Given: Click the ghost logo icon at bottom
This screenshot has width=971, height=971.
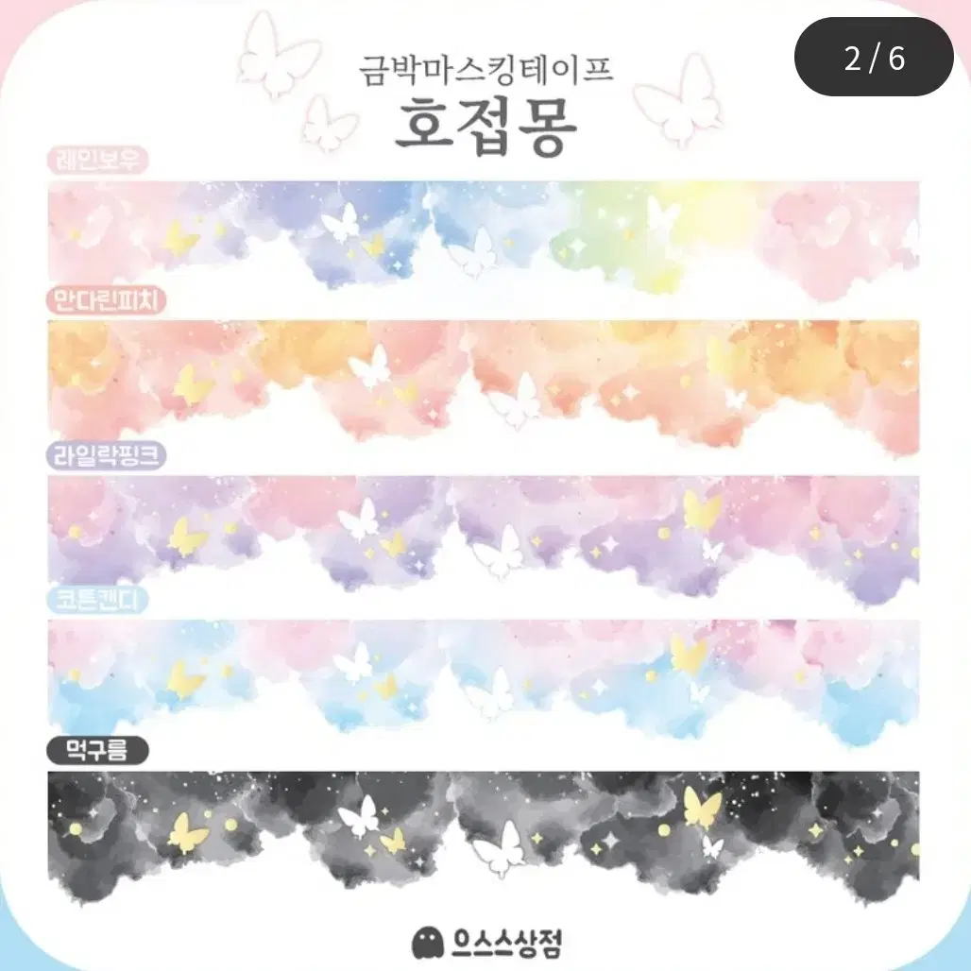Looking at the screenshot, I should pos(428,943).
